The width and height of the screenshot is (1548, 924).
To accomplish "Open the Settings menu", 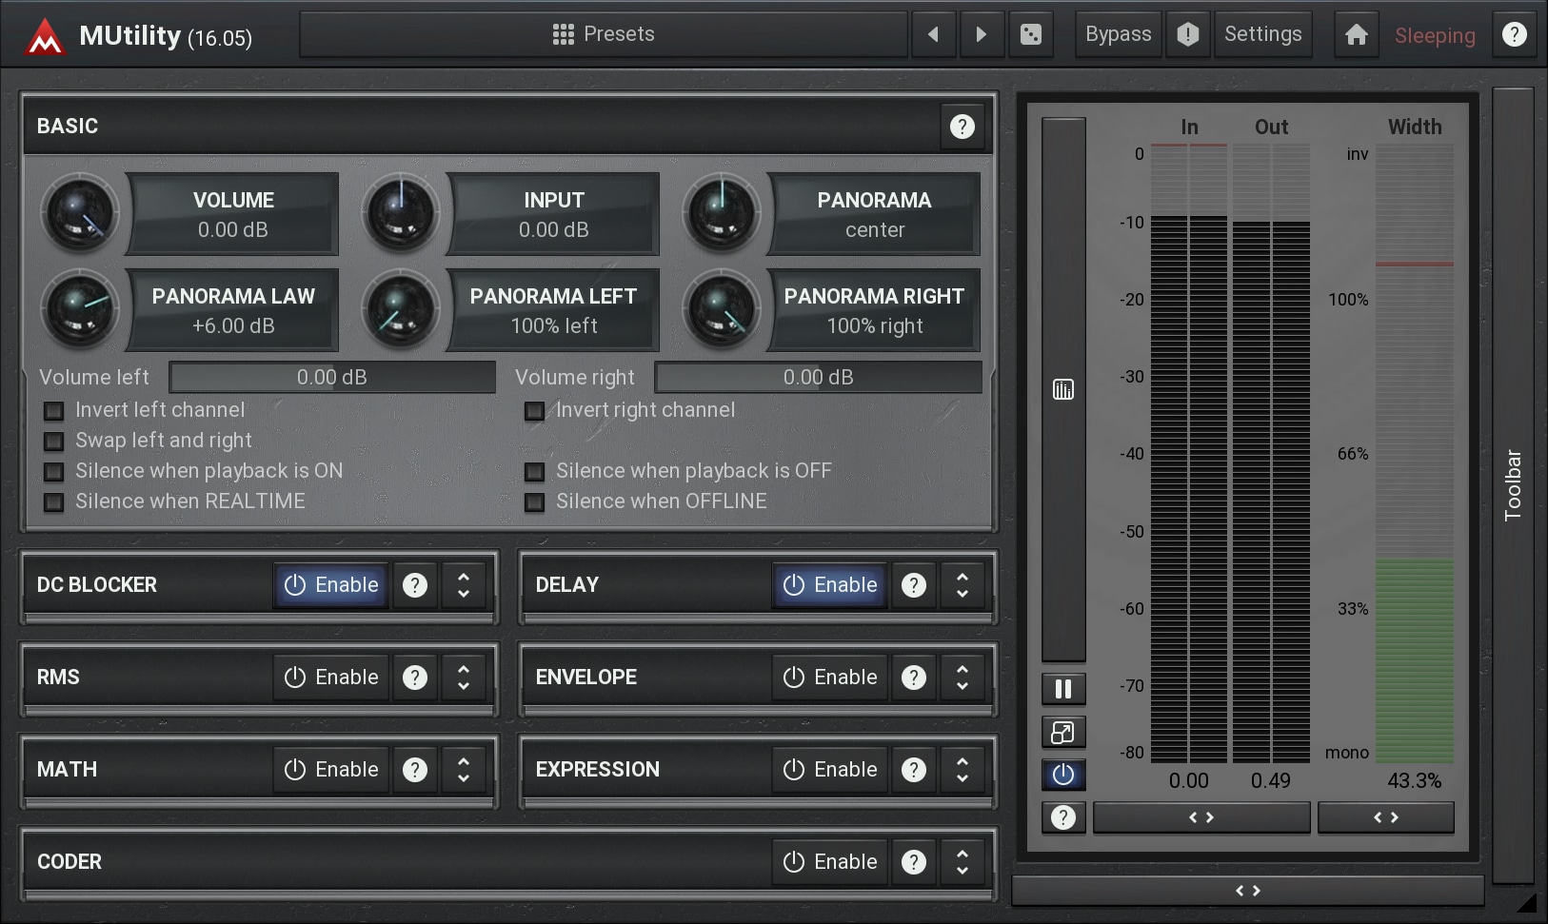I will click(x=1263, y=34).
